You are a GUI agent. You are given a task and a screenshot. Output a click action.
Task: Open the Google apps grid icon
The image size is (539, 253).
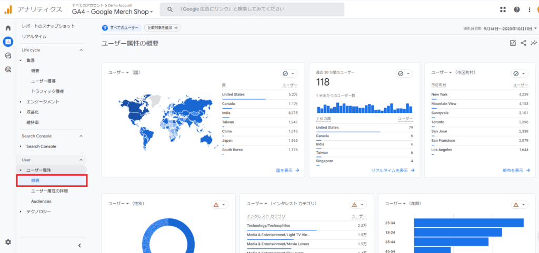click(503, 9)
